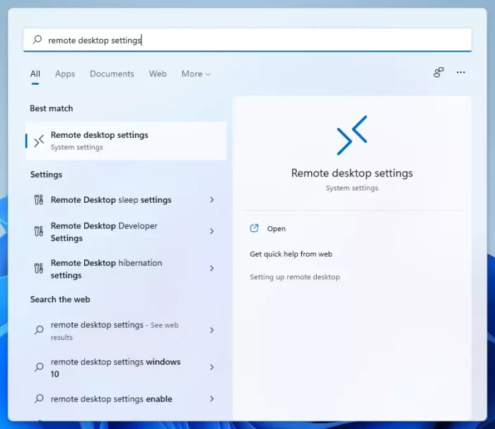Image resolution: width=495 pixels, height=429 pixels.
Task: Click the Open external-link icon
Action: point(254,228)
